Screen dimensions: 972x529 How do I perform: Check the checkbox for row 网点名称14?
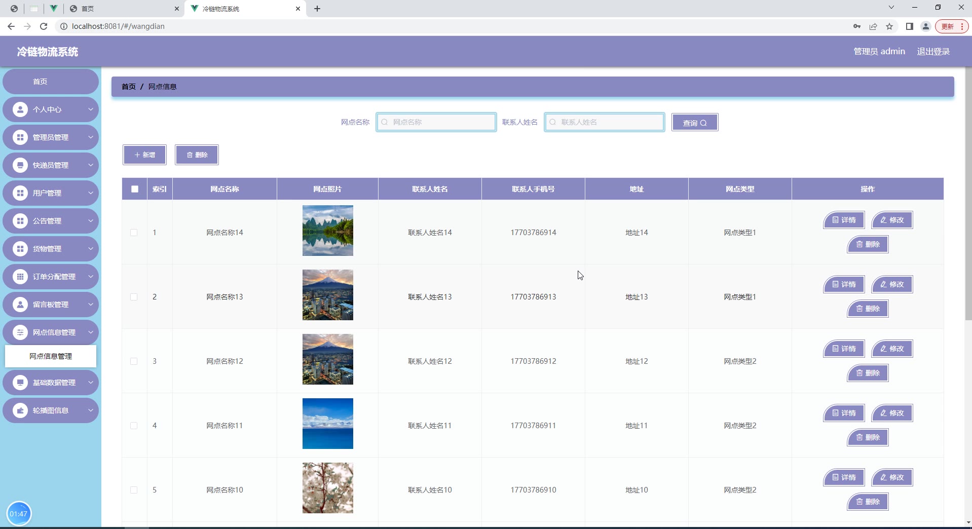point(134,233)
